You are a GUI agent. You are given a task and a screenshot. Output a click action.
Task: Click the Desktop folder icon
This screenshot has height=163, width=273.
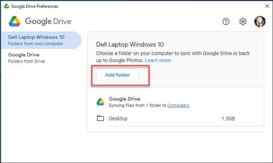click(100, 118)
